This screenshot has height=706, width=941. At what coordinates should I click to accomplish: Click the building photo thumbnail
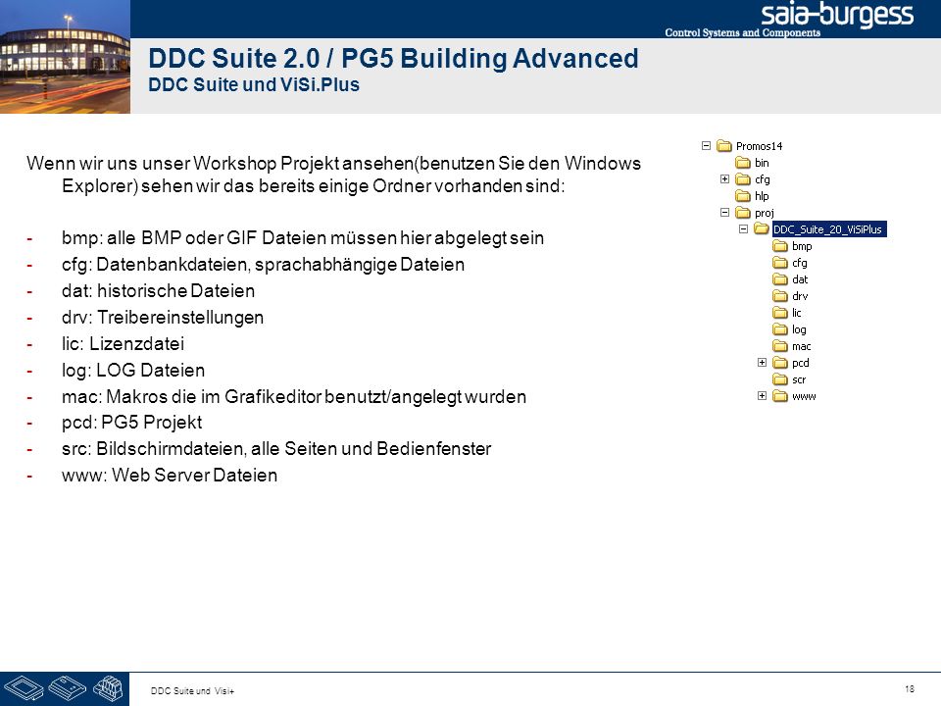pyautogui.click(x=65, y=57)
